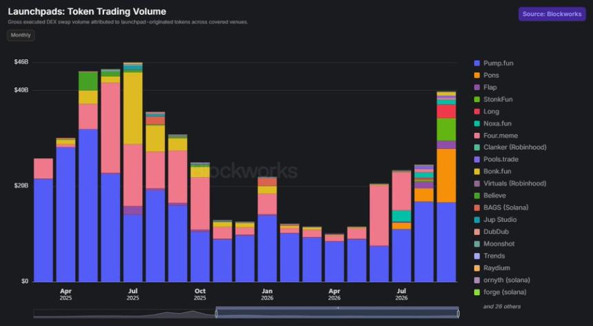Hide the StonkFun series in legend

(494, 99)
